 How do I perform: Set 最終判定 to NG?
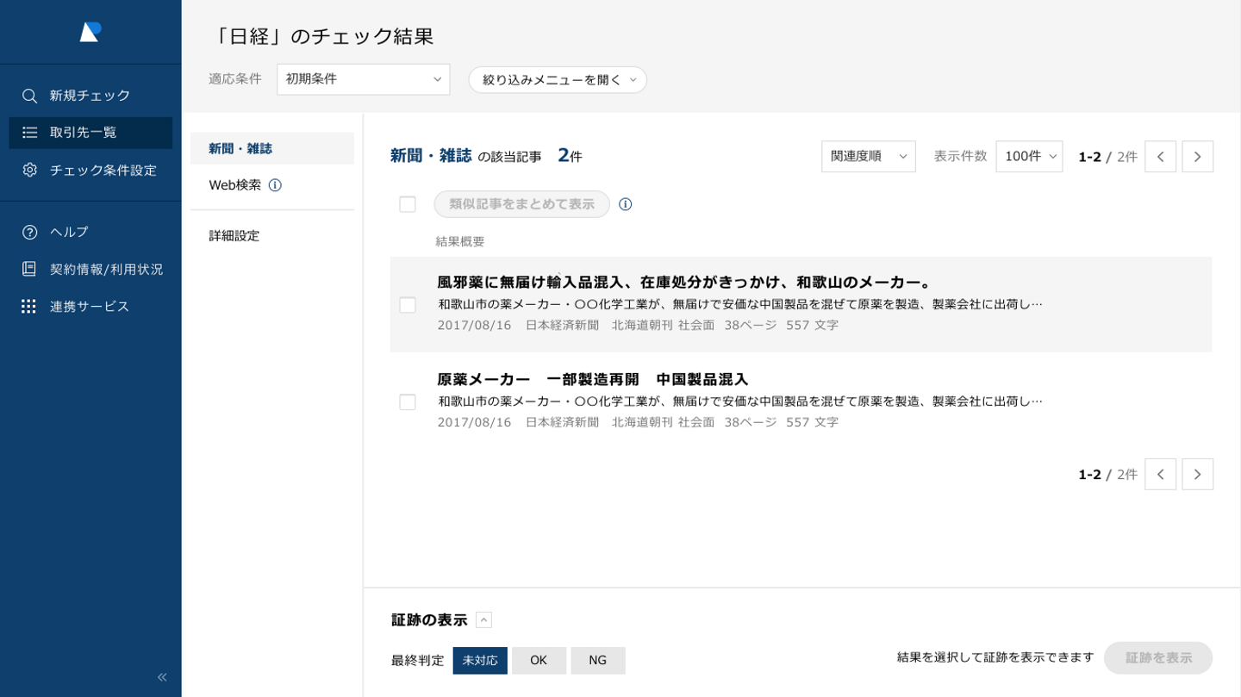pyautogui.click(x=597, y=661)
